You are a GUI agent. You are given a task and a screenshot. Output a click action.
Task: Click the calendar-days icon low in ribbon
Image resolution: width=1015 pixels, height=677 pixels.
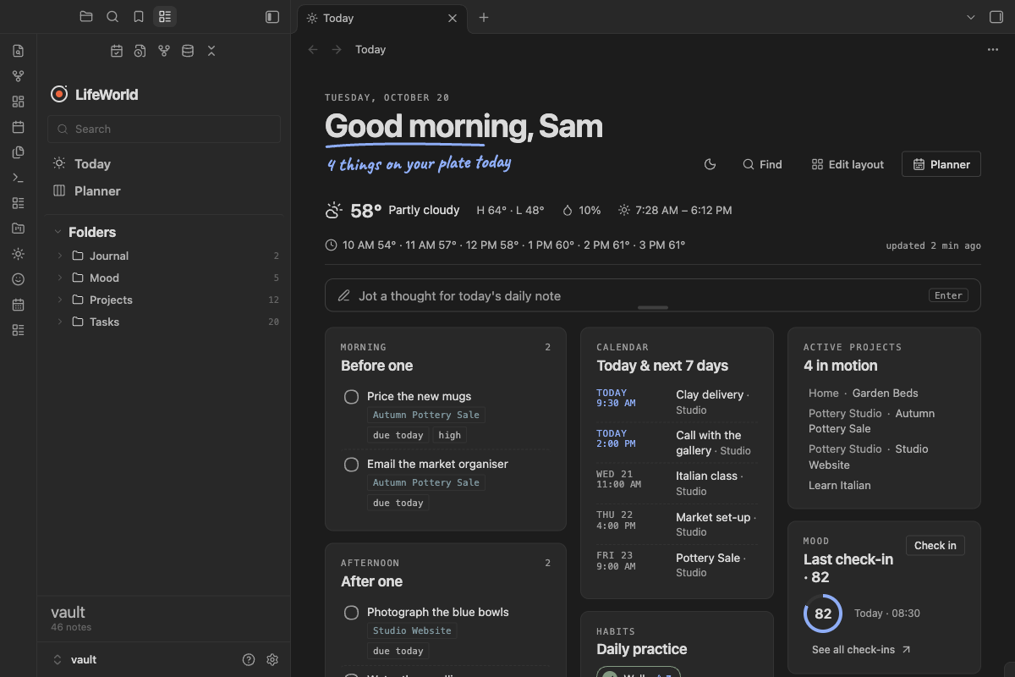click(x=19, y=305)
